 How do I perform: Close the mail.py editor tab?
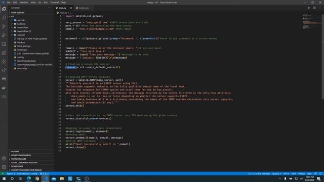(x=71, y=8)
